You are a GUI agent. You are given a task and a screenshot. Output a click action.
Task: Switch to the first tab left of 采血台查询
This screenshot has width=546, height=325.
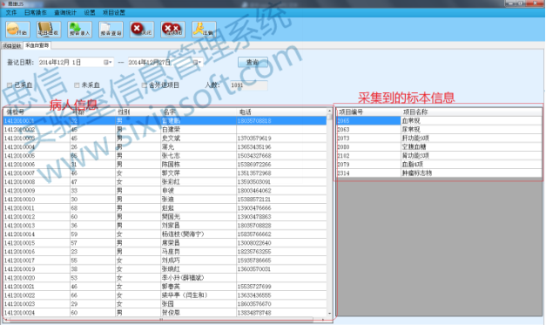pos(12,46)
